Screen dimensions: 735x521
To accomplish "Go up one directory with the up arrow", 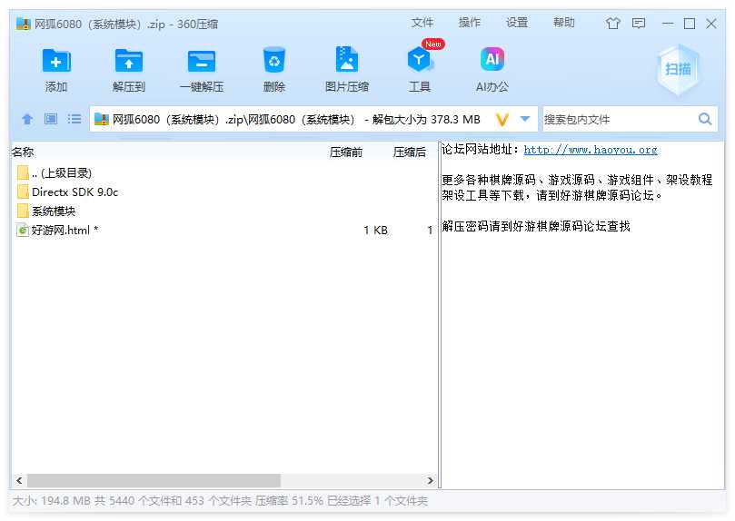I will tap(27, 119).
